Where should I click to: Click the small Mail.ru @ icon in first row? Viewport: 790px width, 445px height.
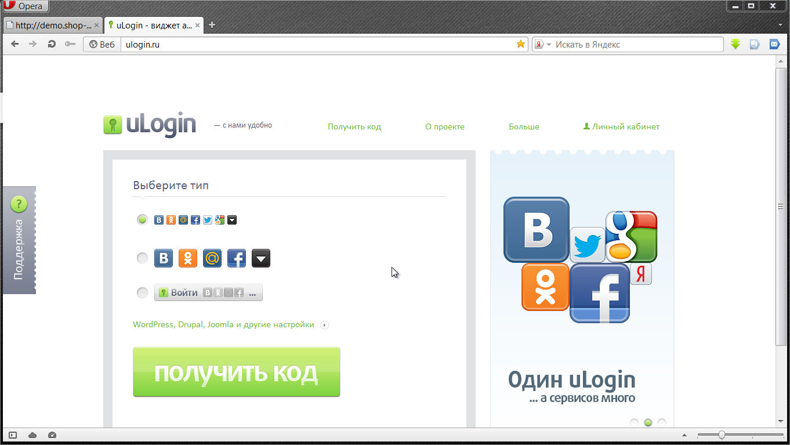pyautogui.click(x=183, y=220)
